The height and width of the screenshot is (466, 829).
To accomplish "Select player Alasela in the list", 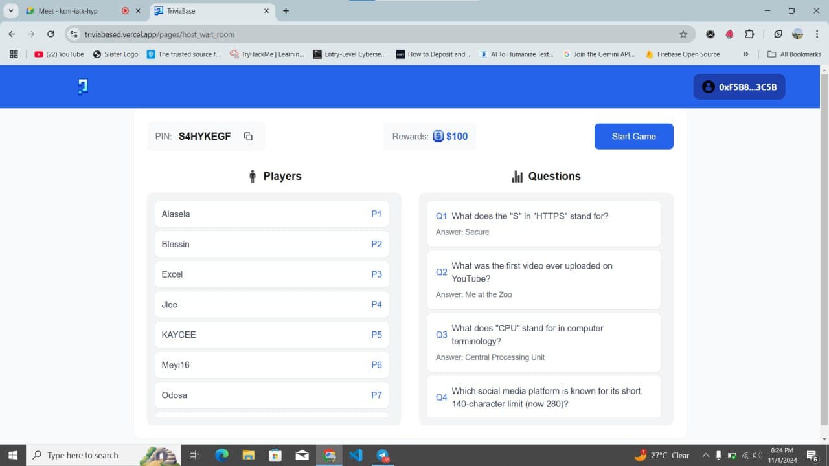I will click(271, 214).
